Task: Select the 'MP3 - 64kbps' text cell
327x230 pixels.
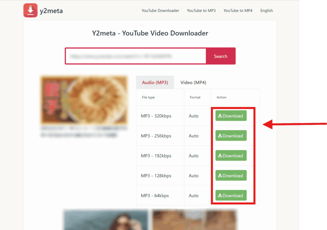Action: pos(155,196)
